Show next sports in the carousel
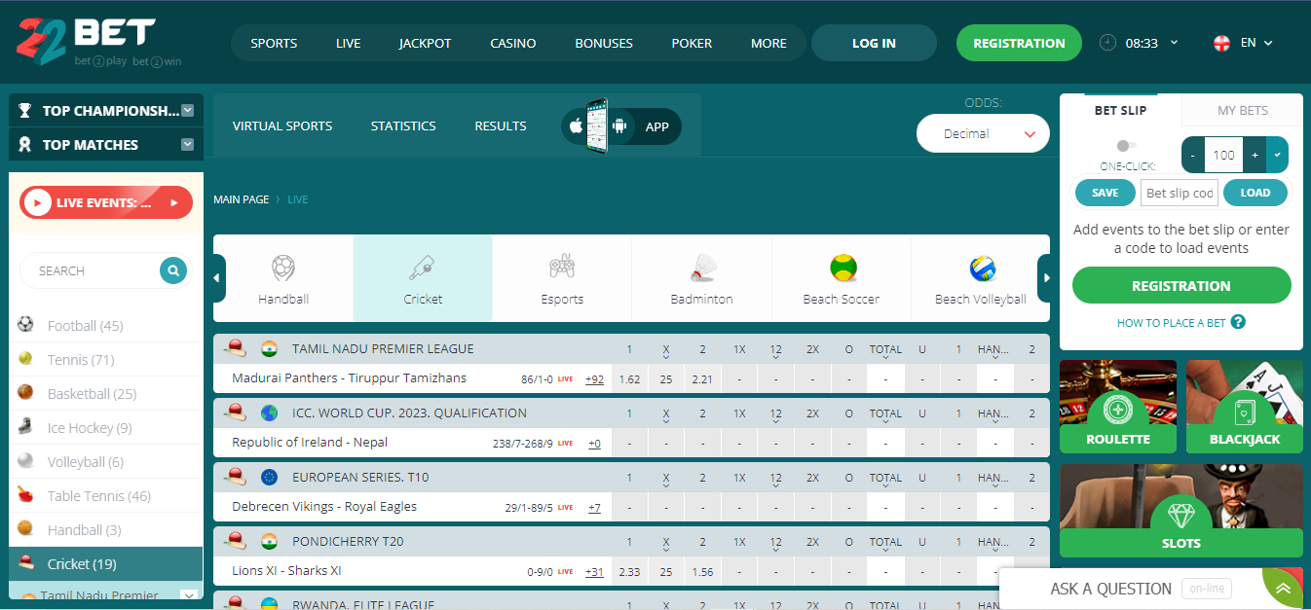Image resolution: width=1311 pixels, height=610 pixels. pos(1044,278)
